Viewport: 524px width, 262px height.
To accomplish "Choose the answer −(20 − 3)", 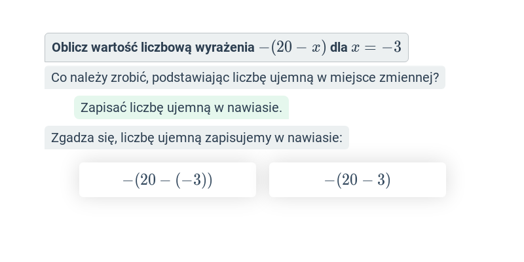I will (x=357, y=179).
